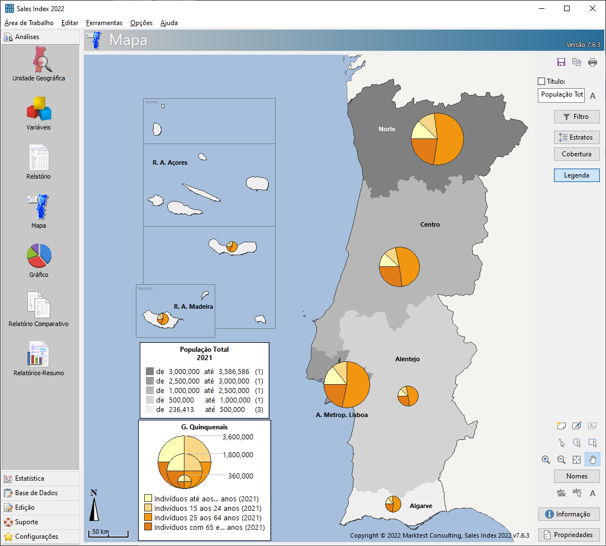Open Unidade Geográfica in the sidebar
Image resolution: width=606 pixels, height=546 pixels.
click(39, 64)
